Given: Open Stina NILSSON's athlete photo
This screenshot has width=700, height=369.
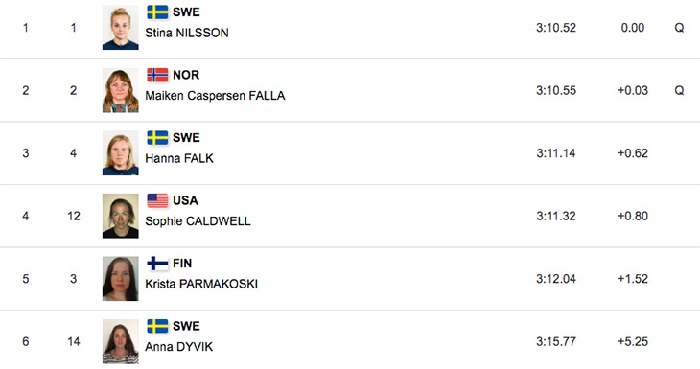Looking at the screenshot, I should [x=121, y=28].
